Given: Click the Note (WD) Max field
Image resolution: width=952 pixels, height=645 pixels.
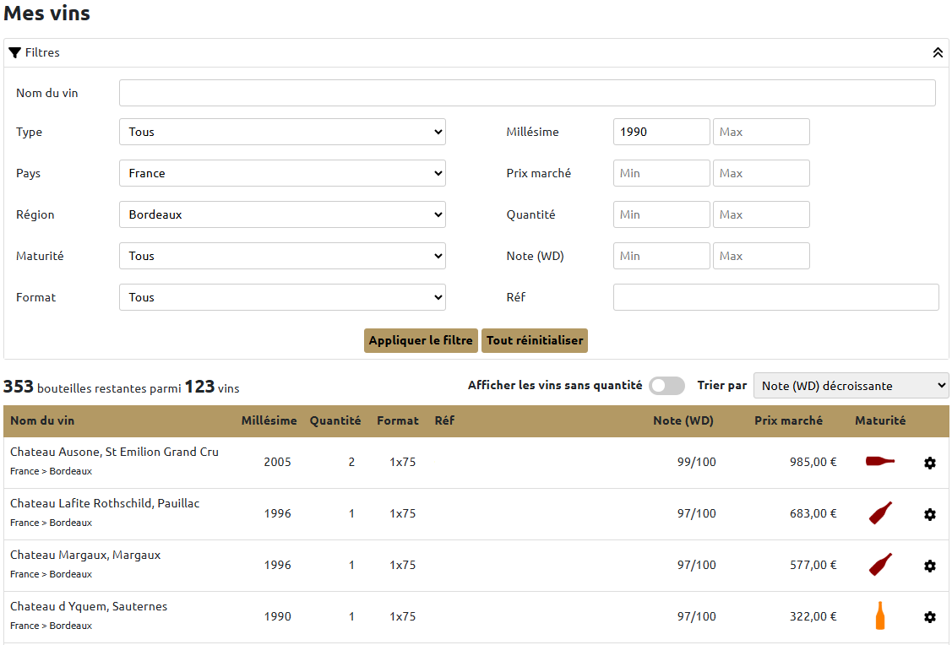Looking at the screenshot, I should [x=761, y=256].
